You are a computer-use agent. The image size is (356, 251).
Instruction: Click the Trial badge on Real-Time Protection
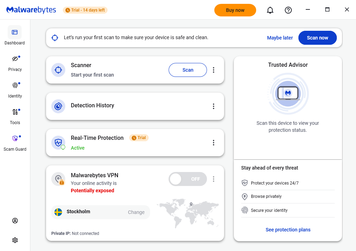[x=139, y=138]
